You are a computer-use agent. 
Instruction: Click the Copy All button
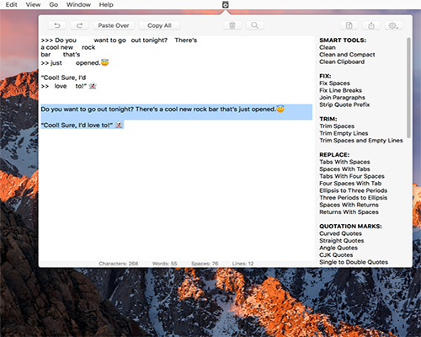click(x=159, y=25)
